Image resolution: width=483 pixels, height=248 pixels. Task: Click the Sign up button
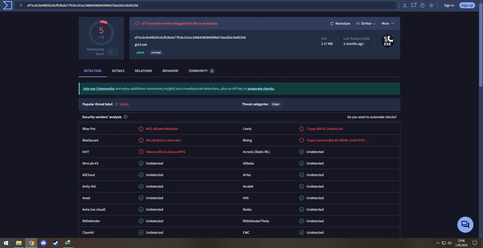(x=467, y=5)
